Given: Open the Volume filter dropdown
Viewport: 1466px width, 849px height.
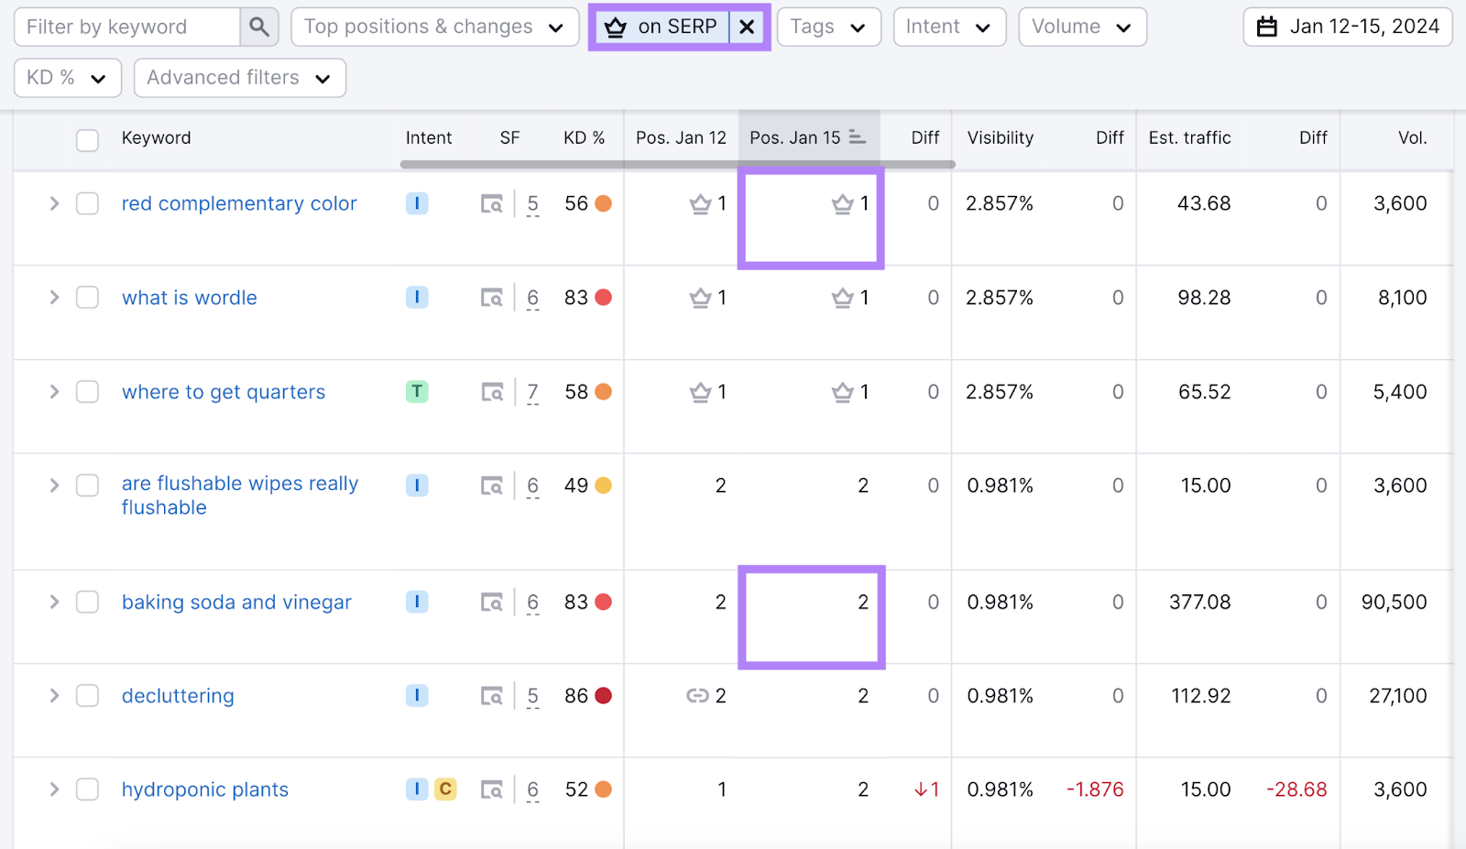Looking at the screenshot, I should pos(1082,27).
